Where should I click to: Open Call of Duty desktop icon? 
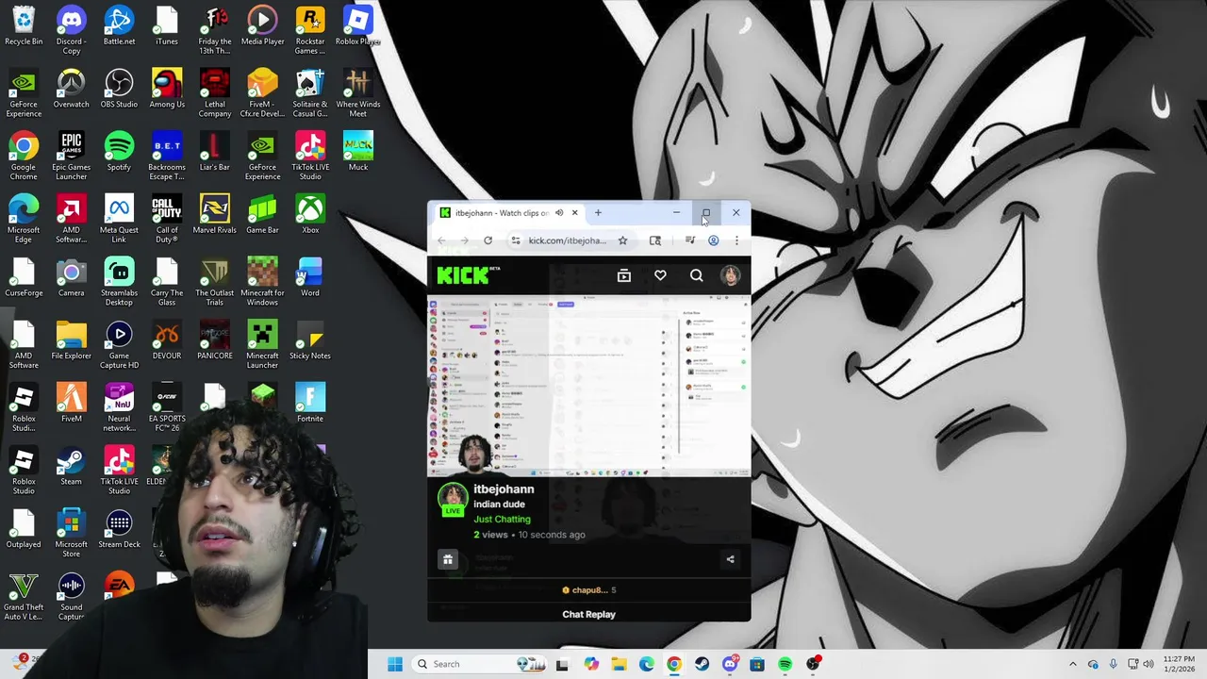click(167, 219)
